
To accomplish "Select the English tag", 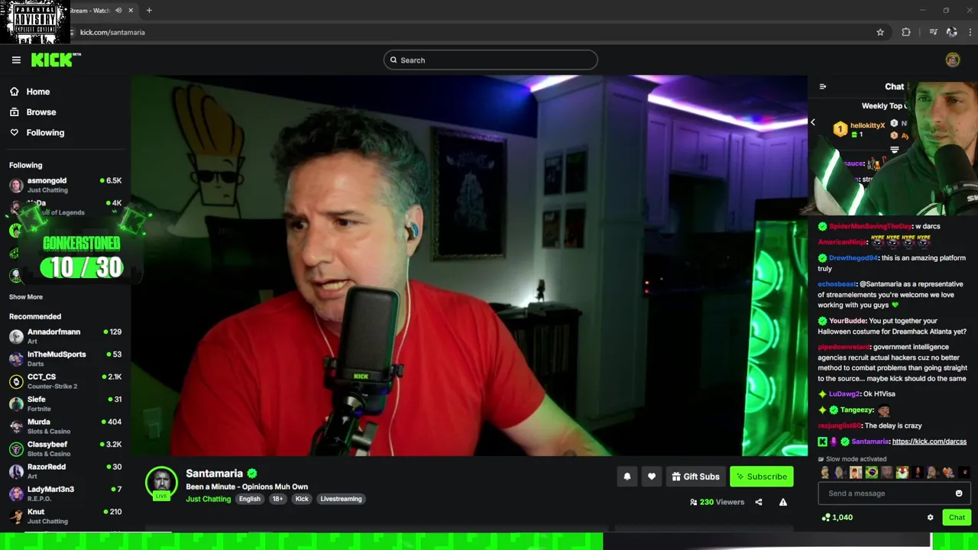I will click(250, 499).
